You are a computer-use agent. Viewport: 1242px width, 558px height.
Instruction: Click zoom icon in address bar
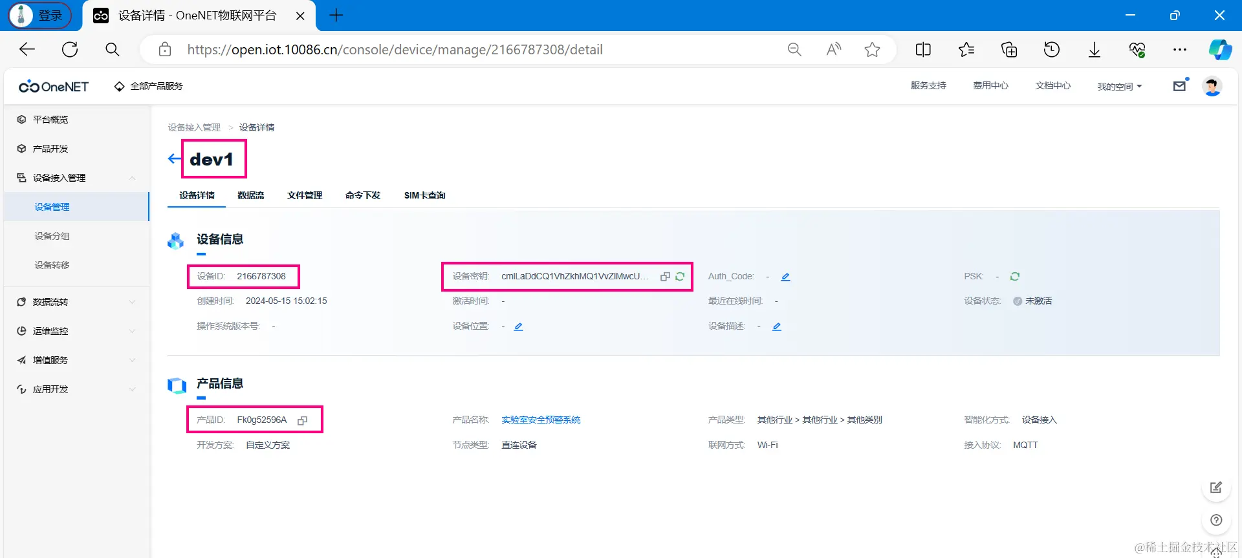[x=794, y=50]
